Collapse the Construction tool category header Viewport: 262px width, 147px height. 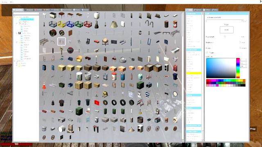pos(194,50)
